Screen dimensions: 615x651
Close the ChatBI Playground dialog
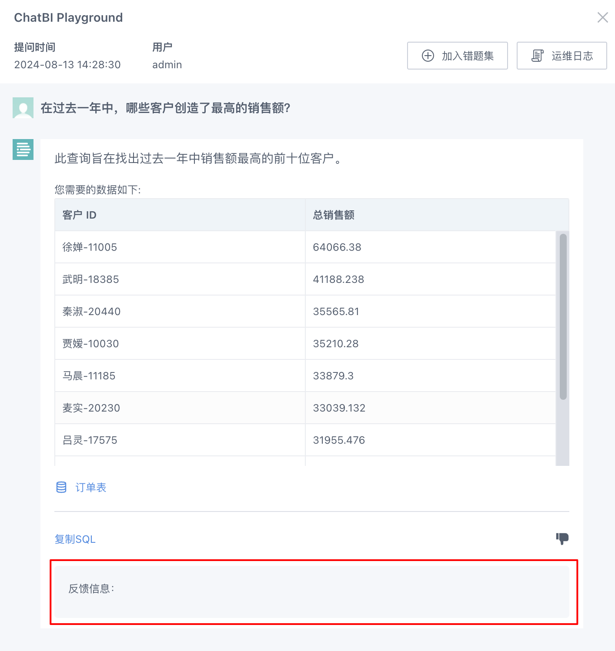602,17
